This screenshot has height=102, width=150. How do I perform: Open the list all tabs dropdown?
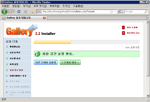148,18
